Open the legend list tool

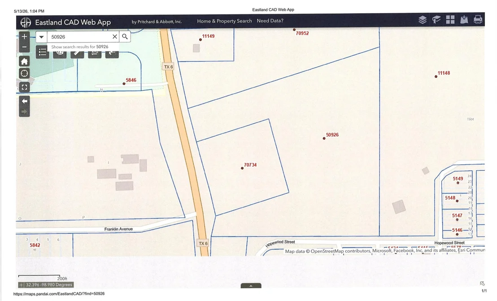coord(43,52)
